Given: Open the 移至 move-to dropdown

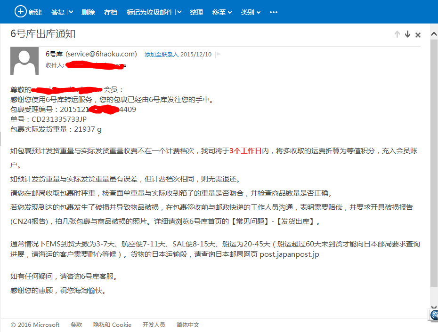Looking at the screenshot, I should click(222, 12).
